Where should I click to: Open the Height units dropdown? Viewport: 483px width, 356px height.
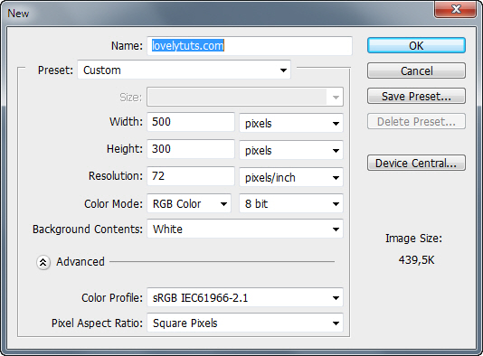coord(291,150)
